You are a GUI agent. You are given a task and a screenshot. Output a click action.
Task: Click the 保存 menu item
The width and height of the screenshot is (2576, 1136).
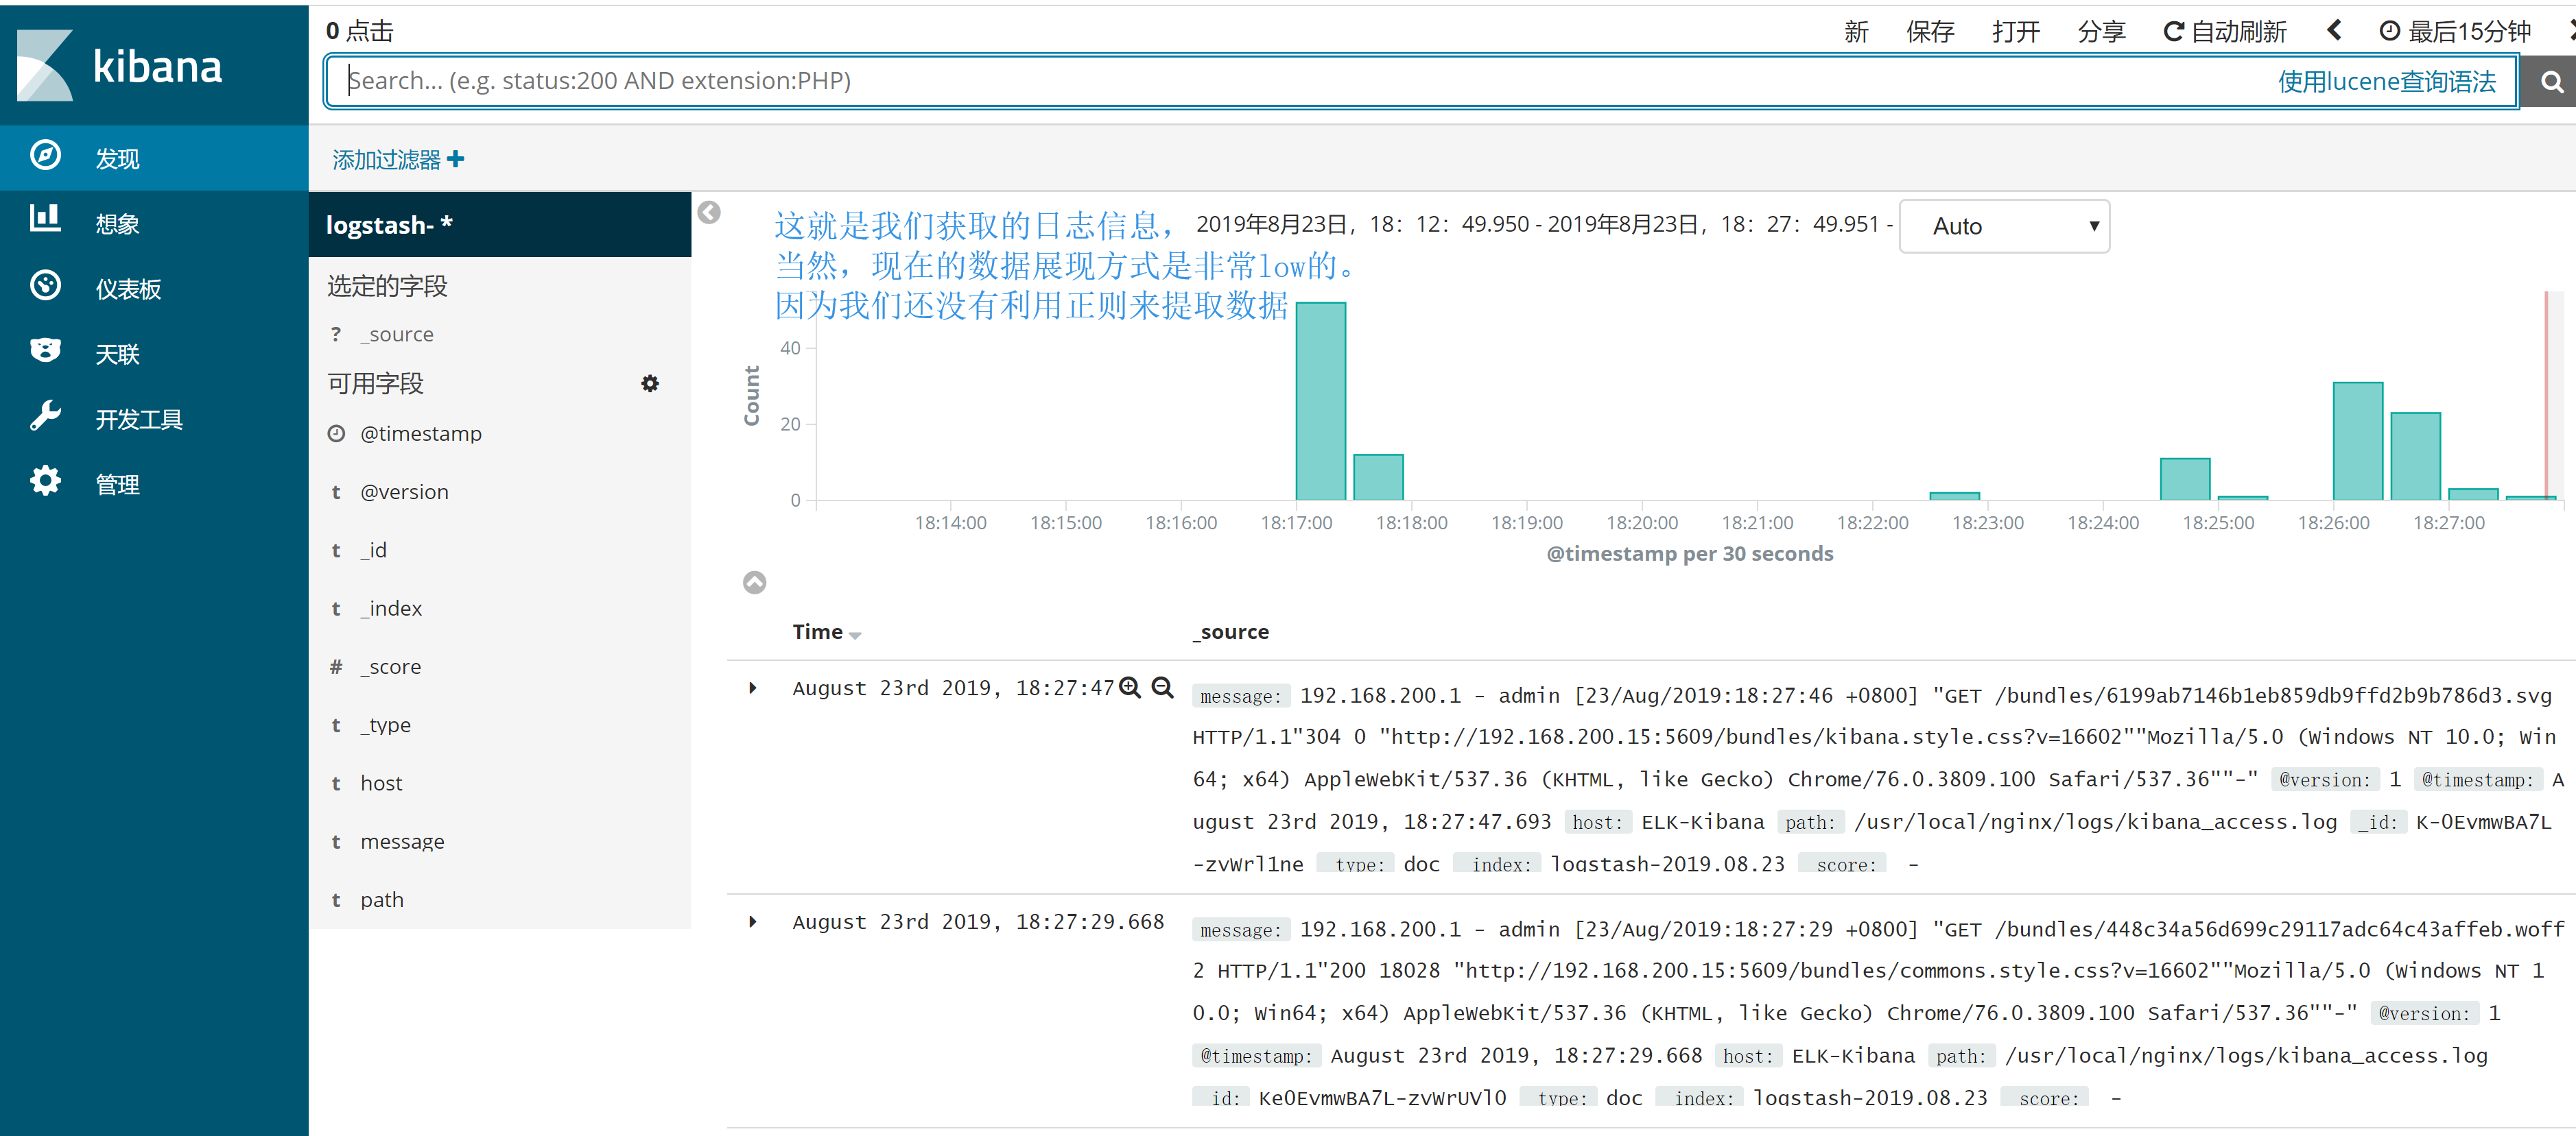pyautogui.click(x=1929, y=32)
